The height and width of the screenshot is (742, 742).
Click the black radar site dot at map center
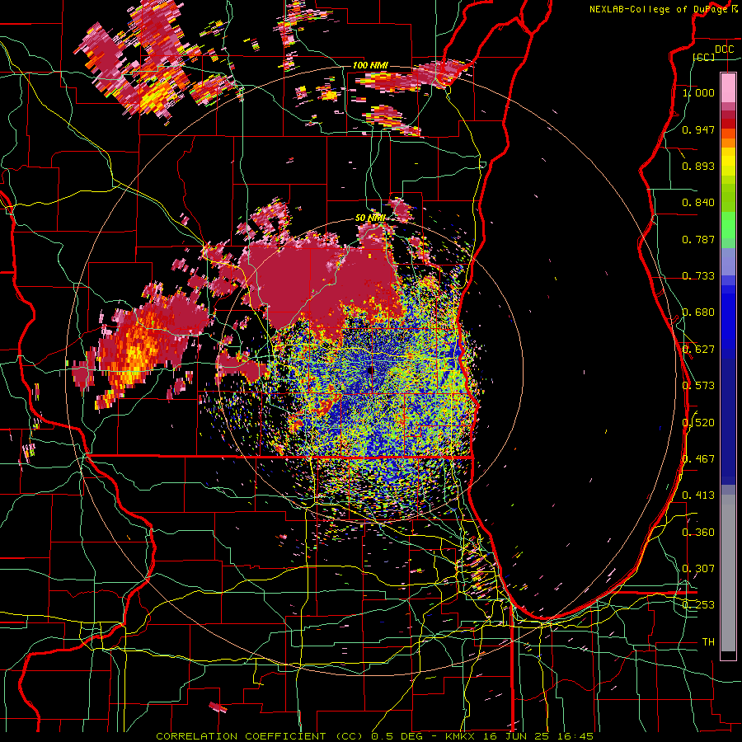click(370, 370)
